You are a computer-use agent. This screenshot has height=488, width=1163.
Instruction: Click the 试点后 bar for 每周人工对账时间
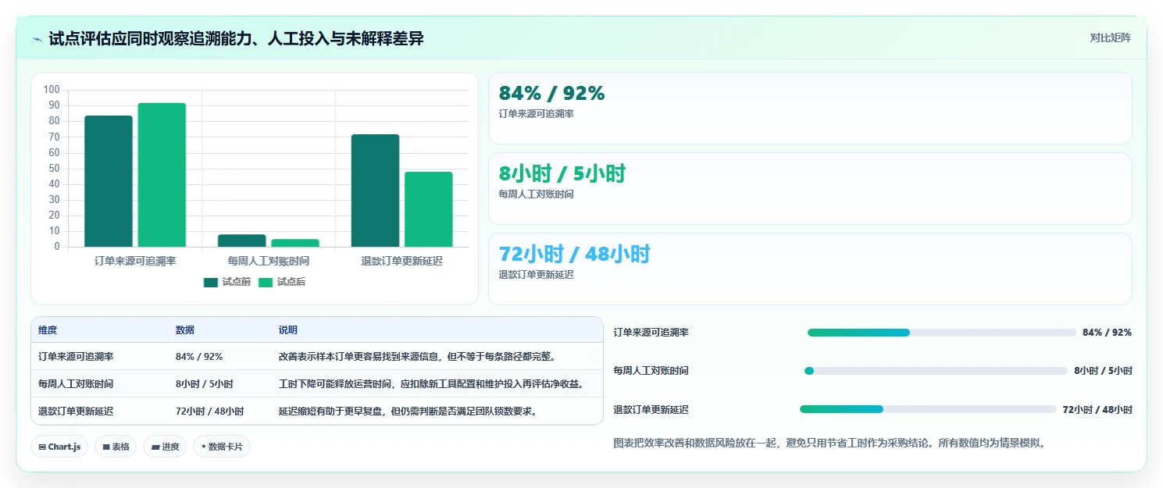[295, 243]
